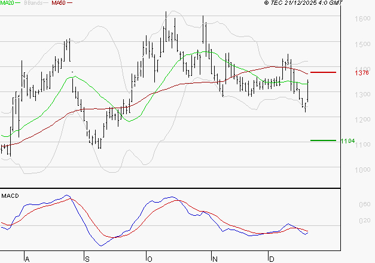Click the O month marker on time axis

coord(150,259)
